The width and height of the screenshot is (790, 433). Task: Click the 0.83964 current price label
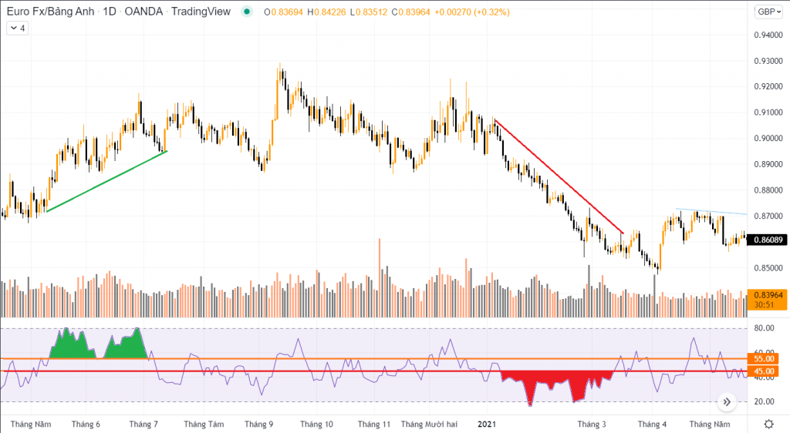768,299
